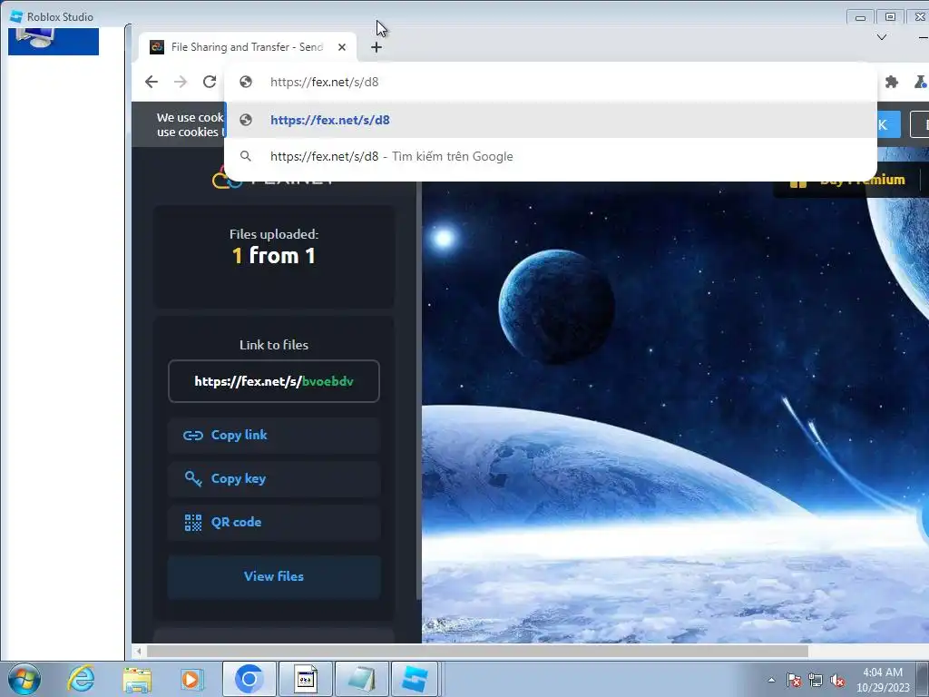The height and width of the screenshot is (697, 929).
Task: Switch to Roblox Studio in taskbar
Action: coord(415,679)
